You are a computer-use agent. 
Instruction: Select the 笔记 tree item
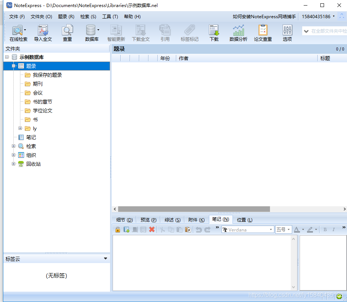click(x=31, y=137)
